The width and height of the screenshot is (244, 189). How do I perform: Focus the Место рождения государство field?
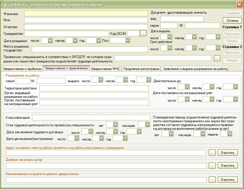coord(90,49)
